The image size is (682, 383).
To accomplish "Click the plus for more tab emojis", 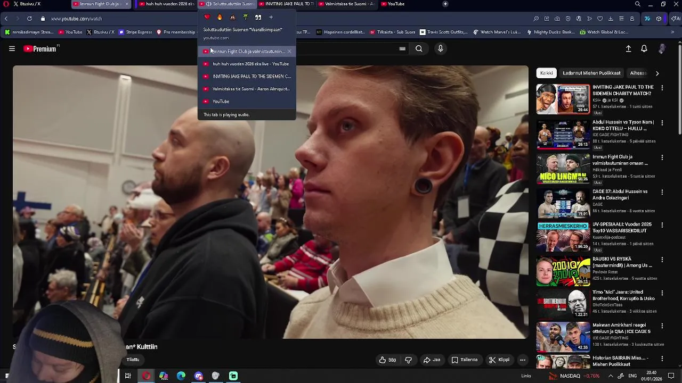I will point(271,17).
